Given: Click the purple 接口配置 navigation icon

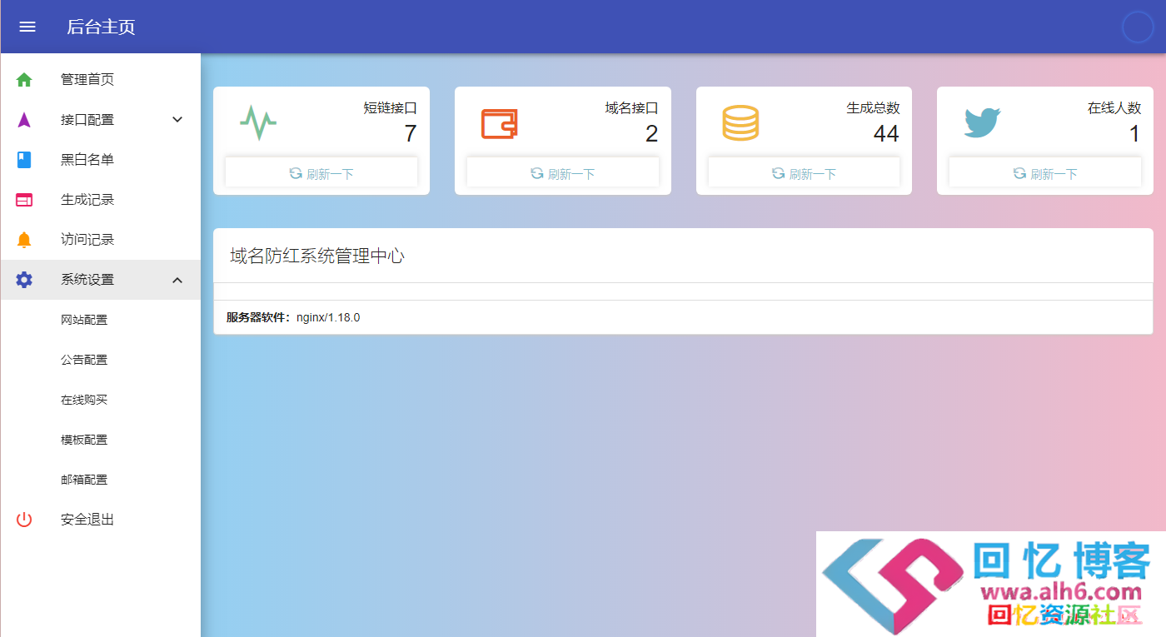Looking at the screenshot, I should 24,120.
